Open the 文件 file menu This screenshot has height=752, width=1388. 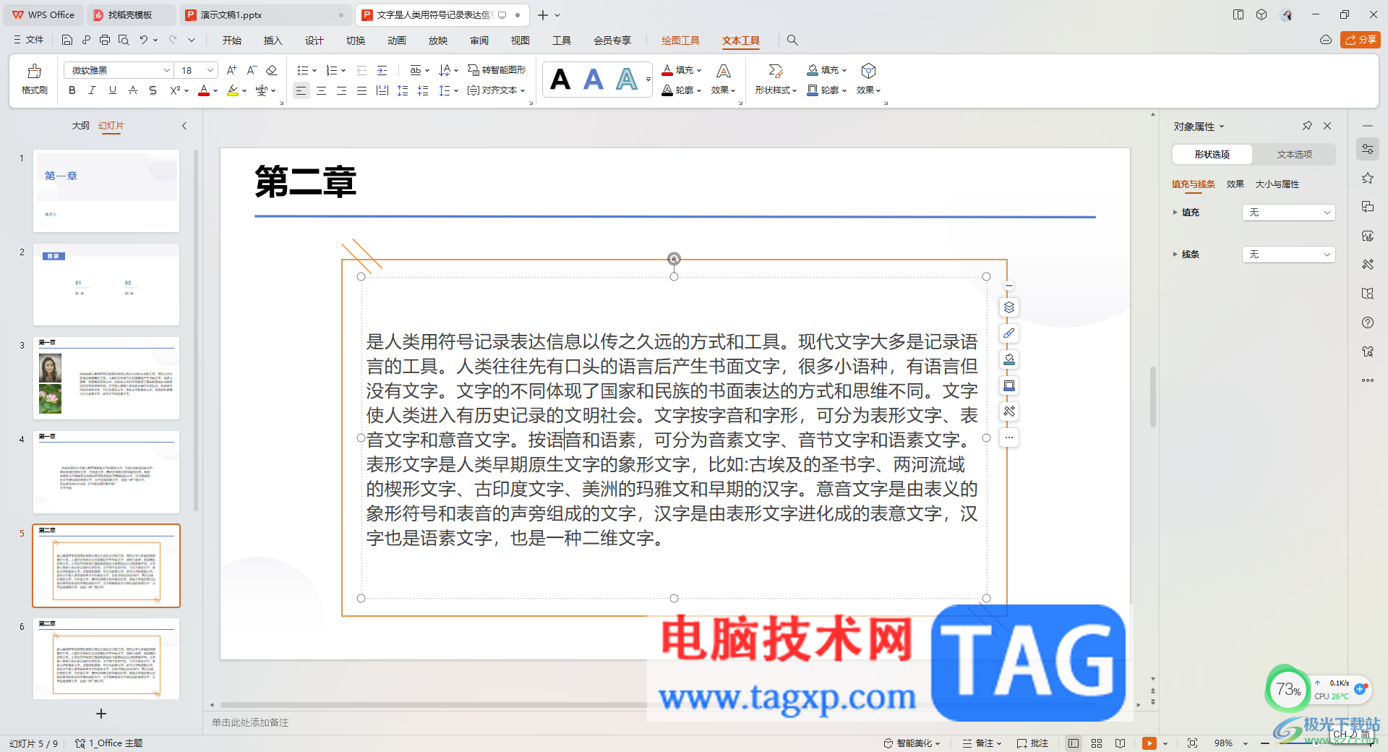[29, 40]
